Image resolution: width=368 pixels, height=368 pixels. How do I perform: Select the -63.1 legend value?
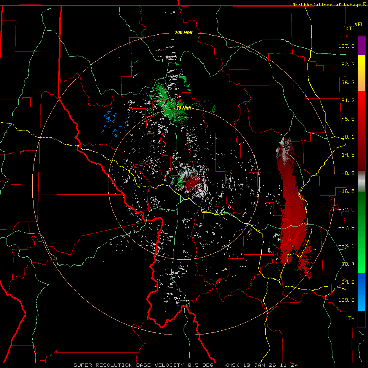[346, 246]
